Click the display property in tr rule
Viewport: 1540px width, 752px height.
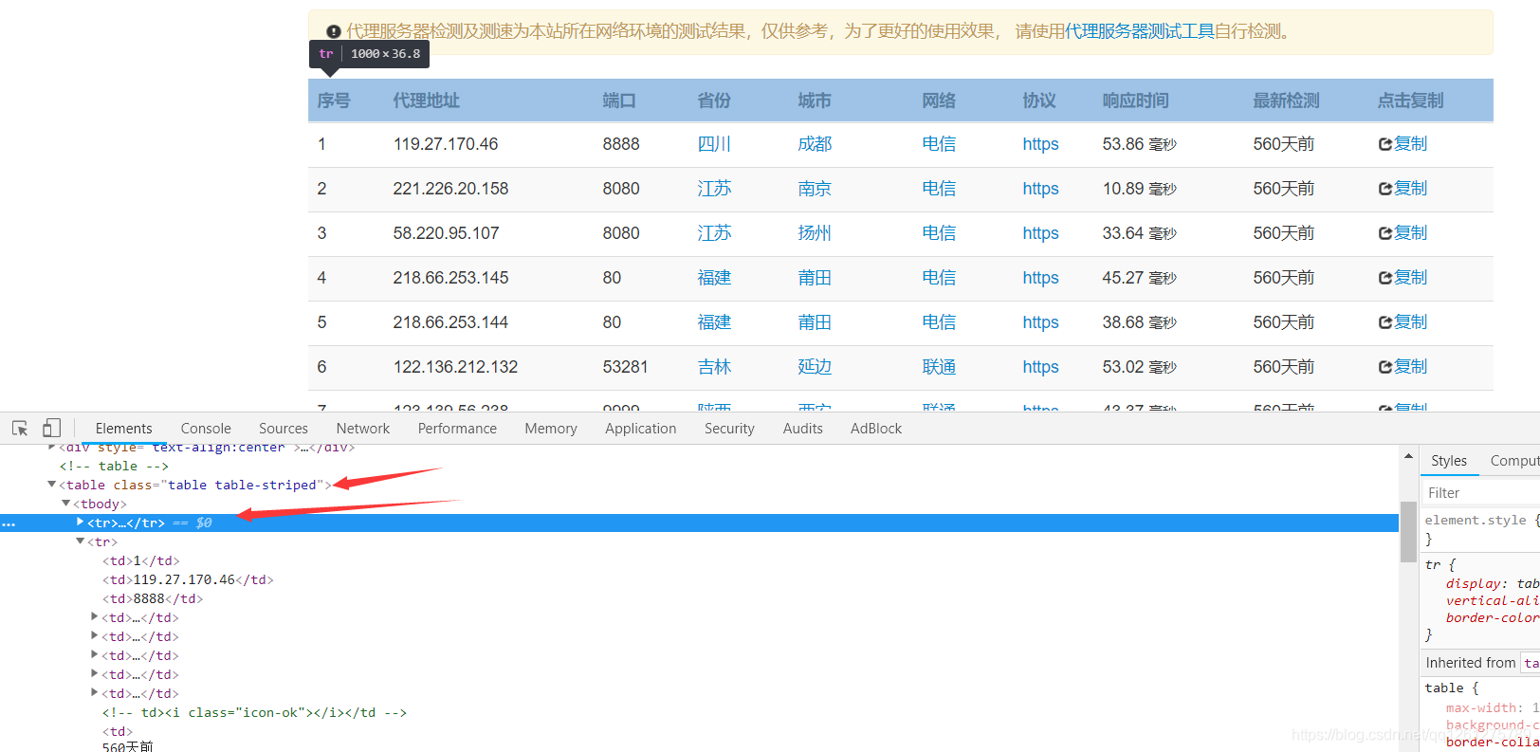[x=1476, y=583]
